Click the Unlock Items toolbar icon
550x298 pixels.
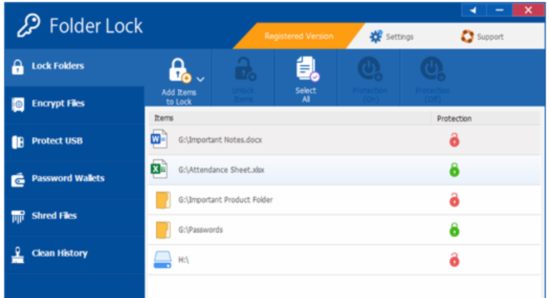[245, 69]
